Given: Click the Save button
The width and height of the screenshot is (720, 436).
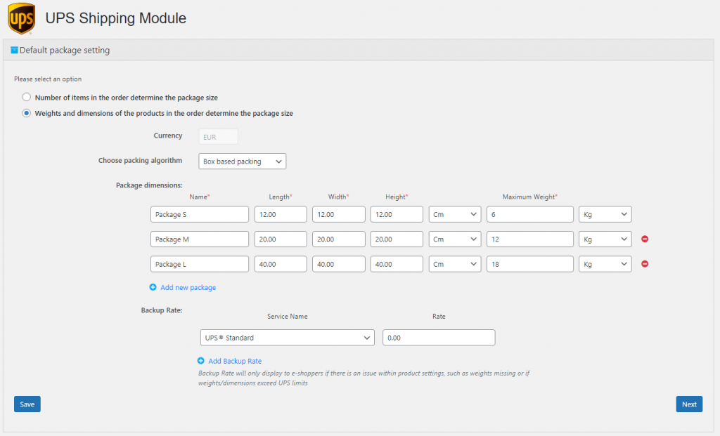Looking at the screenshot, I should (x=27, y=404).
